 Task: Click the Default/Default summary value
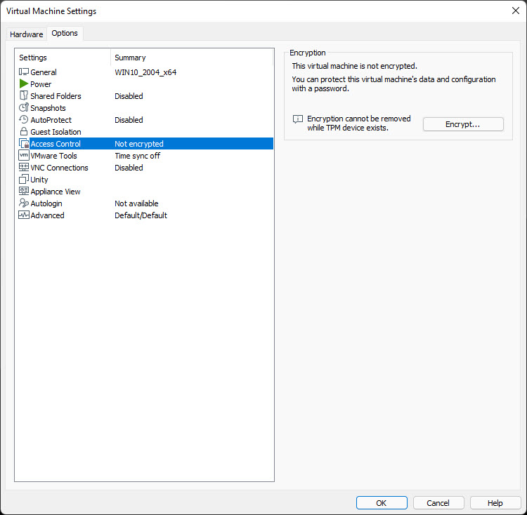[141, 215]
